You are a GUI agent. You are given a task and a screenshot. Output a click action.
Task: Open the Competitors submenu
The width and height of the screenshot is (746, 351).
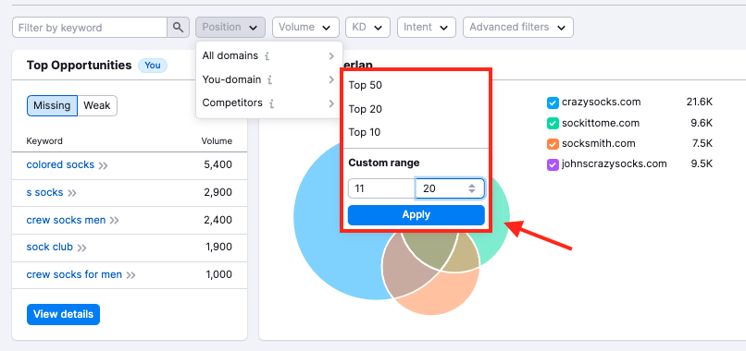(x=269, y=103)
